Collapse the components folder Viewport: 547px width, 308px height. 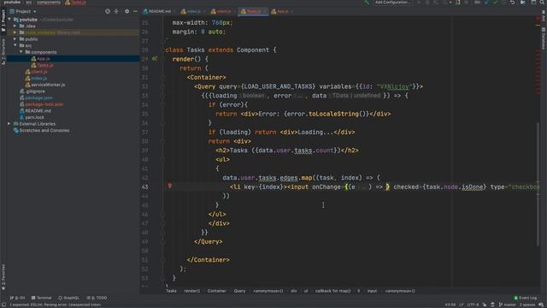(21, 52)
